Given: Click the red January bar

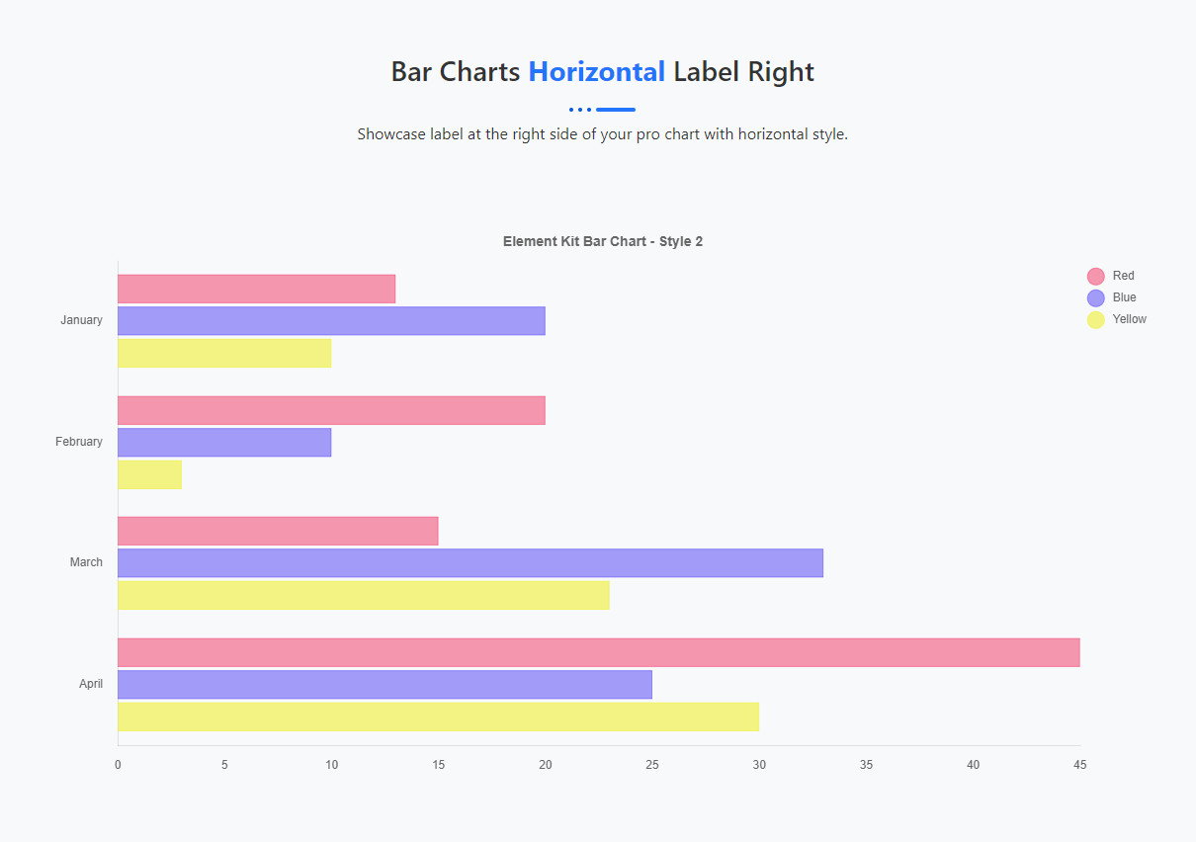Looking at the screenshot, I should tap(256, 290).
